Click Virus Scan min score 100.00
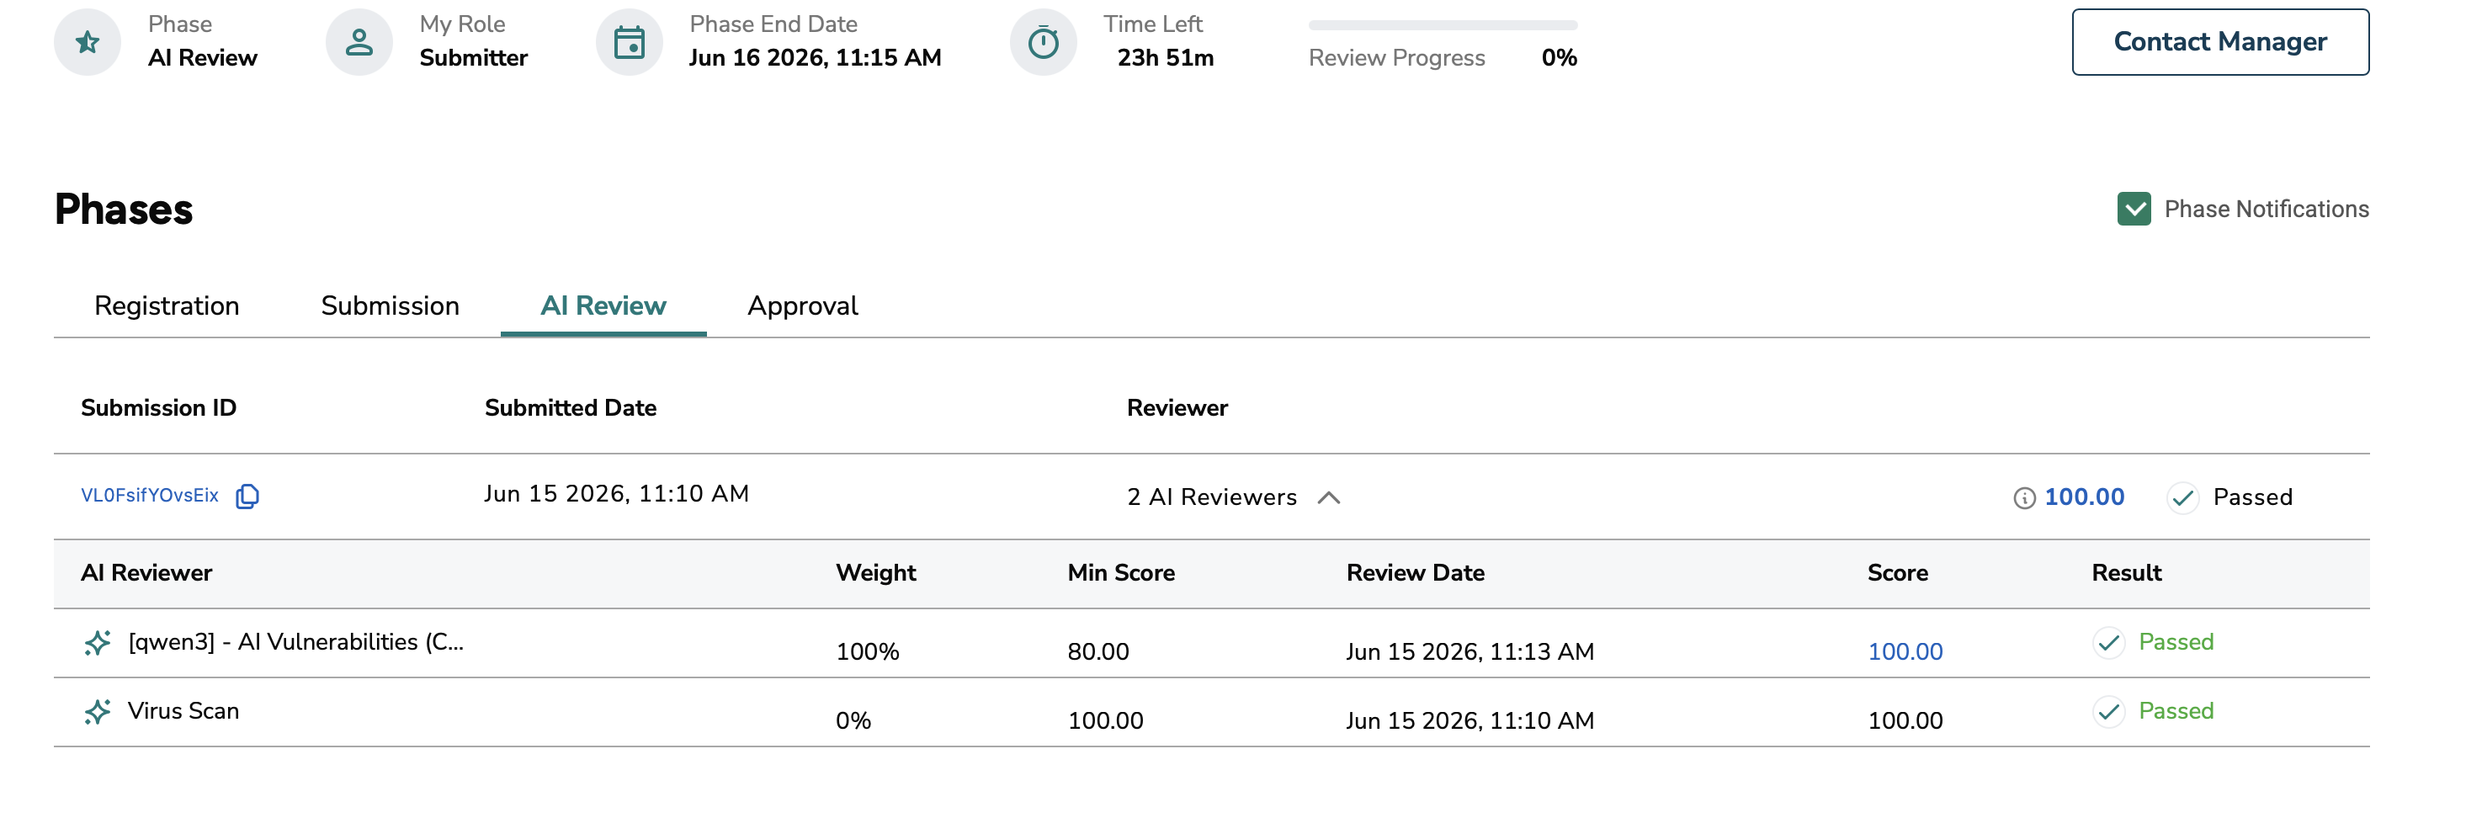 coord(1105,721)
